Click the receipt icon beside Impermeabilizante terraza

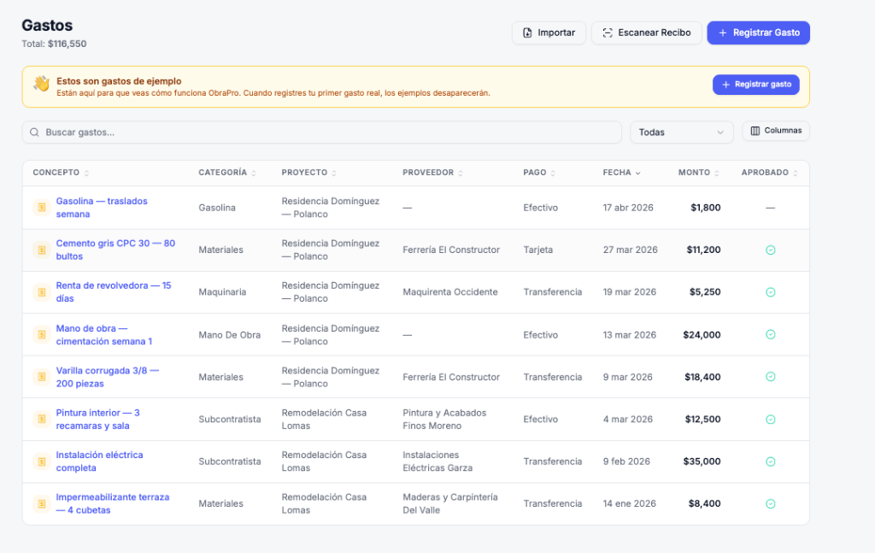tap(41, 503)
